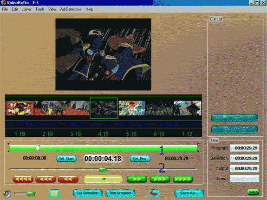The width and height of the screenshot is (267, 200).
Task: Click the red undo arrow icon
Action: click(154, 193)
